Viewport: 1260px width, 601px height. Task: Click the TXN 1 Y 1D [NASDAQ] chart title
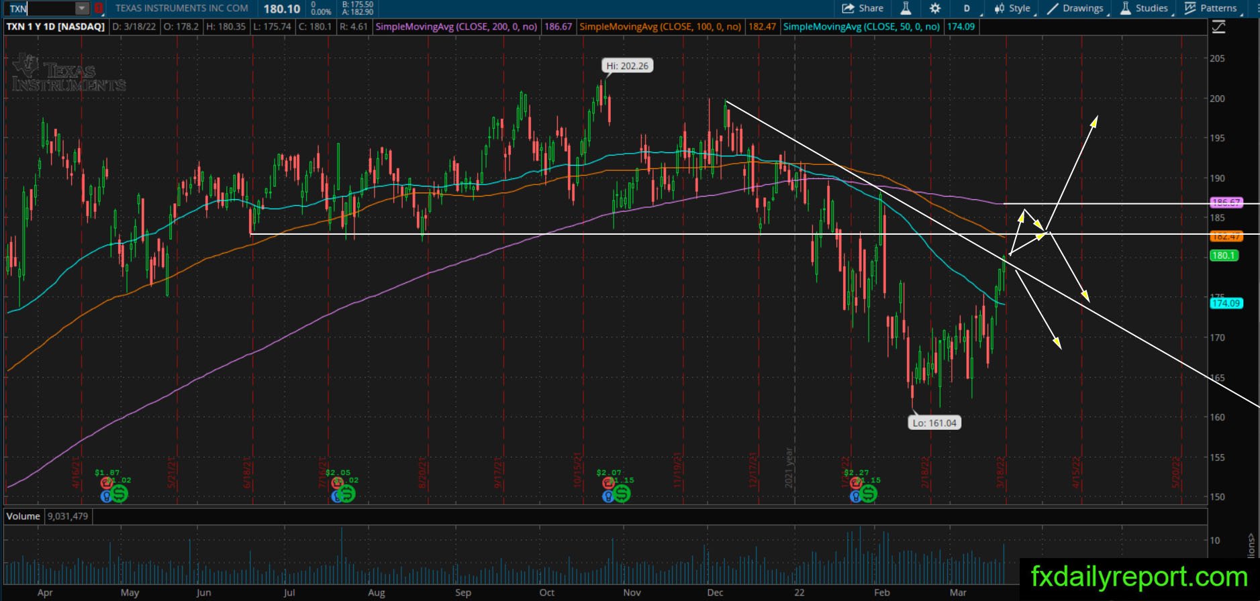click(56, 27)
